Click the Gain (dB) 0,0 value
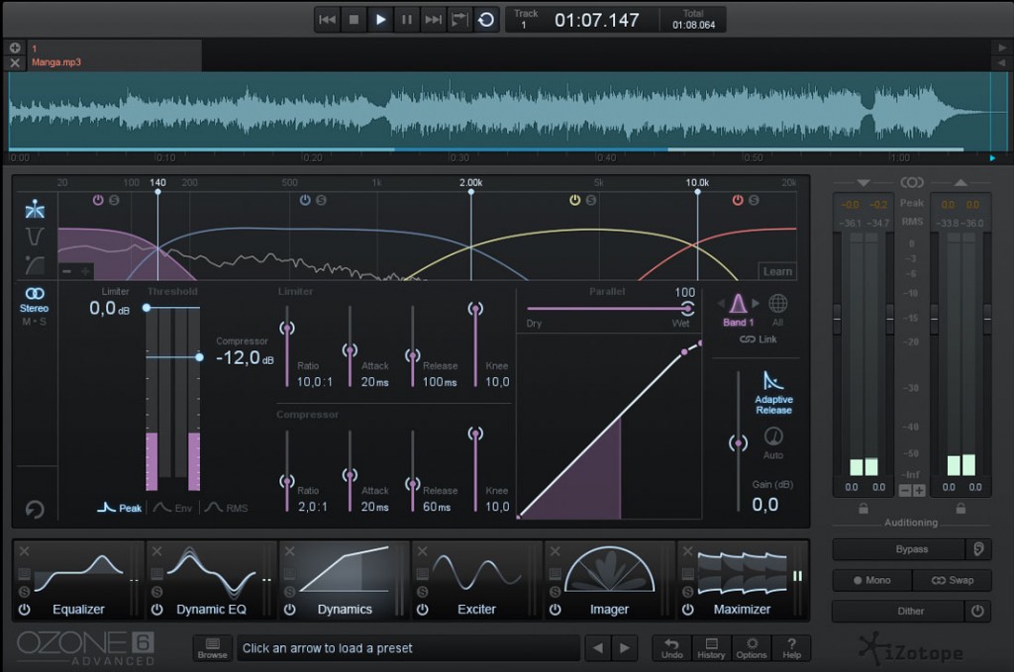 pyautogui.click(x=765, y=505)
